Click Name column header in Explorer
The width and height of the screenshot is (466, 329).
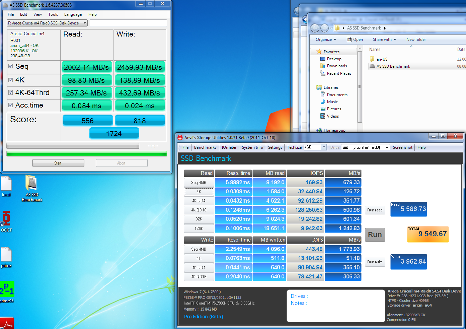point(375,50)
